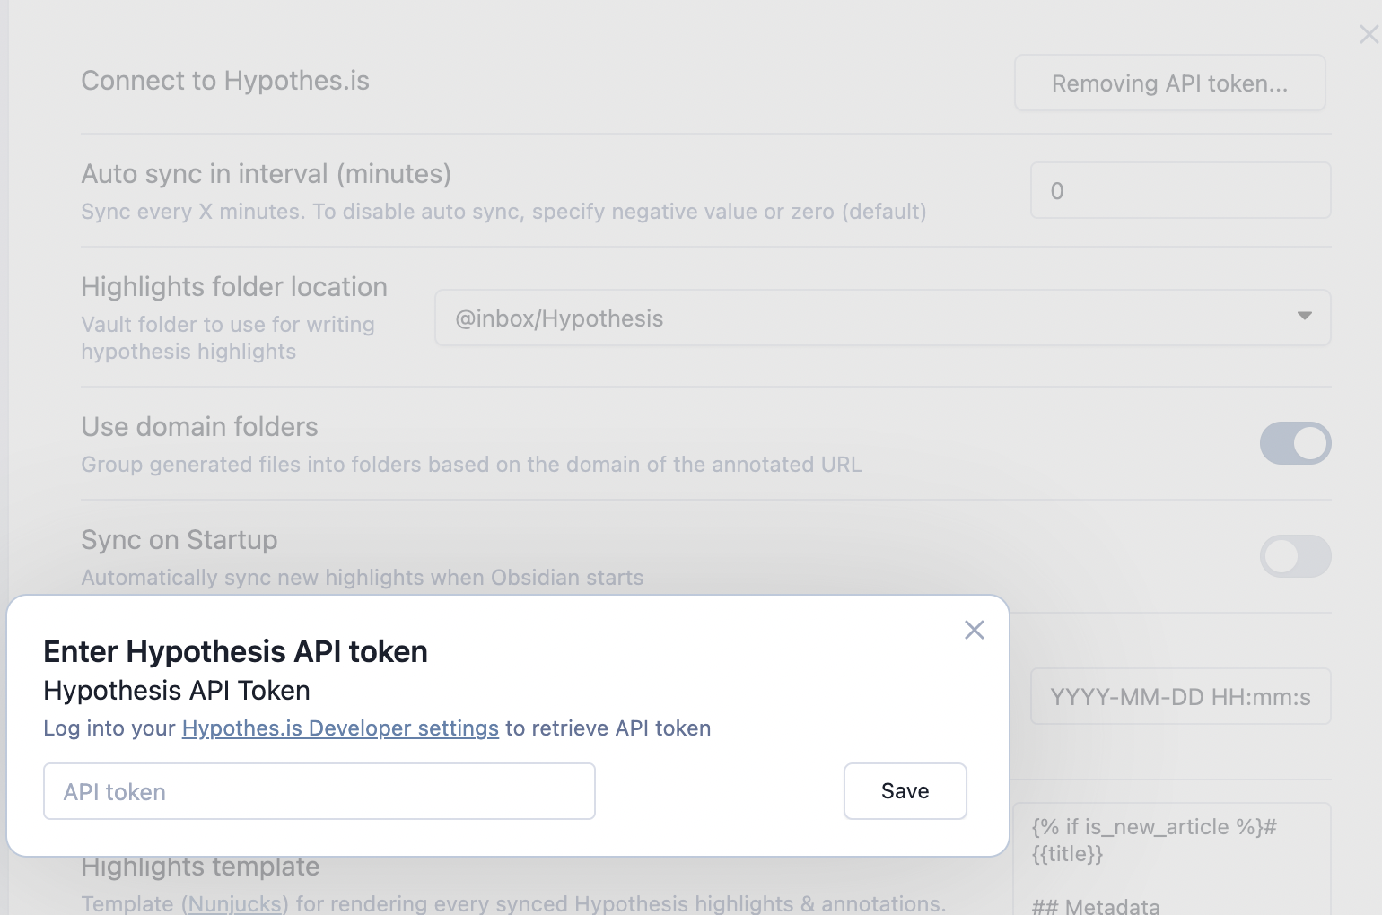Open the Highlights folder location dropdown
Image resolution: width=1382 pixels, height=915 pixels.
[x=882, y=318]
